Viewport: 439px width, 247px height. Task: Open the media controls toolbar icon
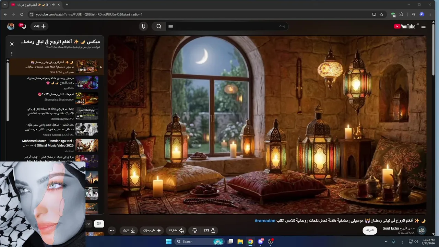tap(414, 14)
